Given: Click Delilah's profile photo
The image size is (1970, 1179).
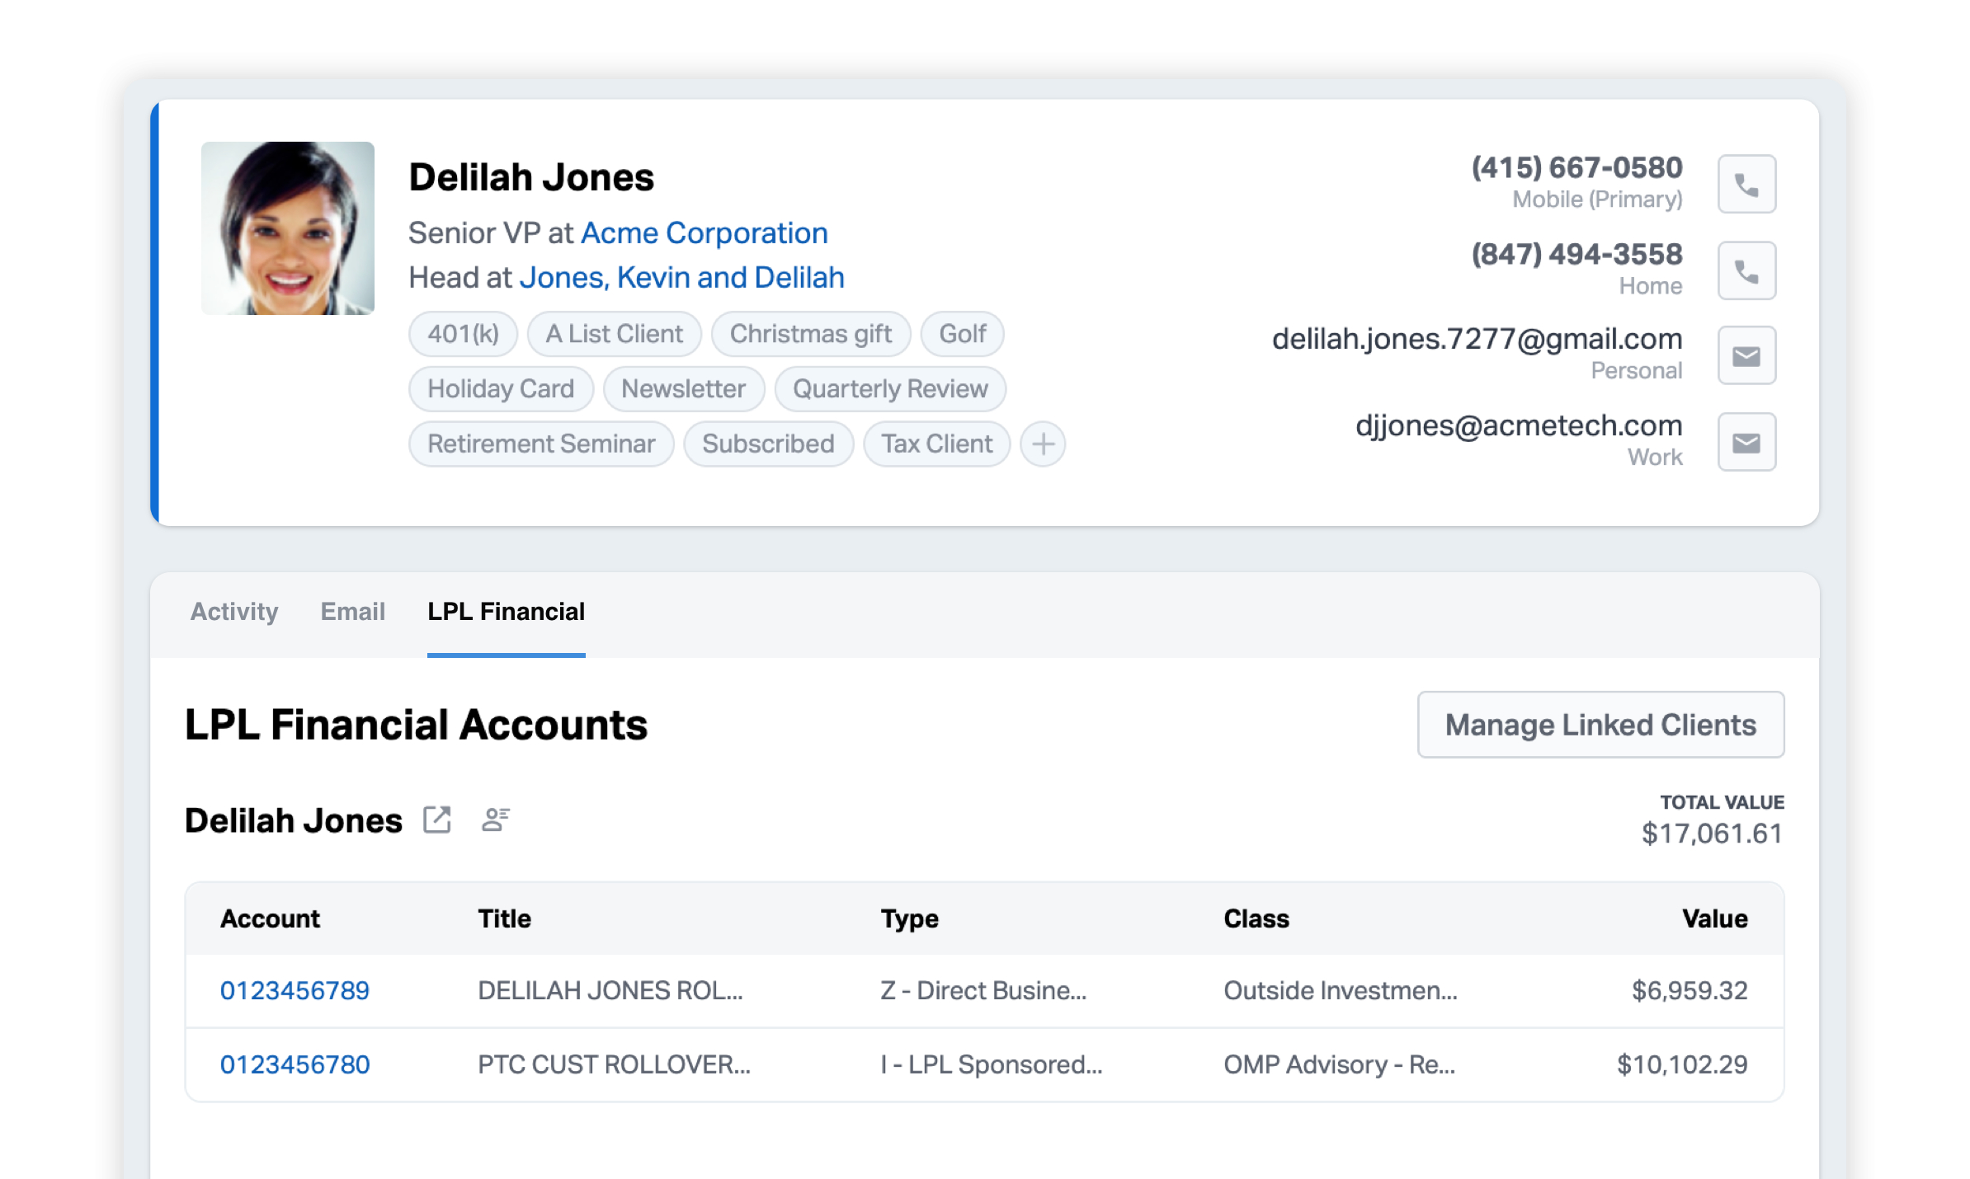Looking at the screenshot, I should (288, 228).
